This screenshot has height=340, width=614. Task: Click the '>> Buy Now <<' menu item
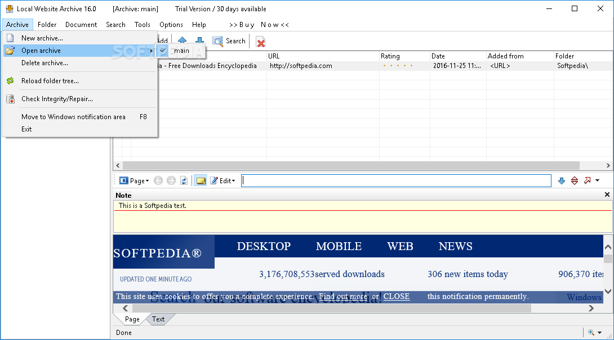tap(259, 25)
